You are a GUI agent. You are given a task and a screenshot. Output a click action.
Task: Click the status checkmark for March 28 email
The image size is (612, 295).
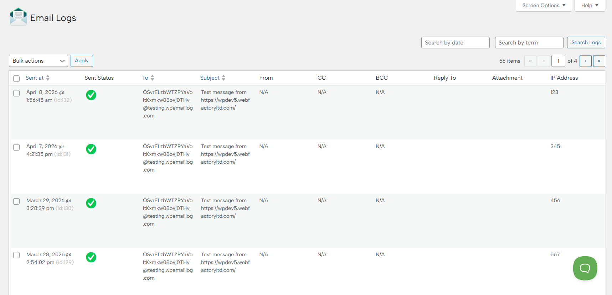pos(91,257)
